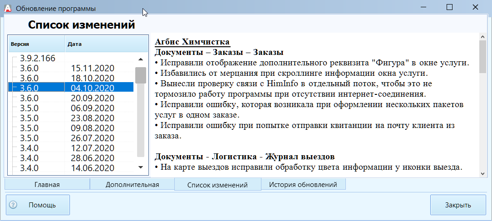Click heading Документы - Логистика - Журнал выездов
The image size is (492, 221).
click(245, 156)
